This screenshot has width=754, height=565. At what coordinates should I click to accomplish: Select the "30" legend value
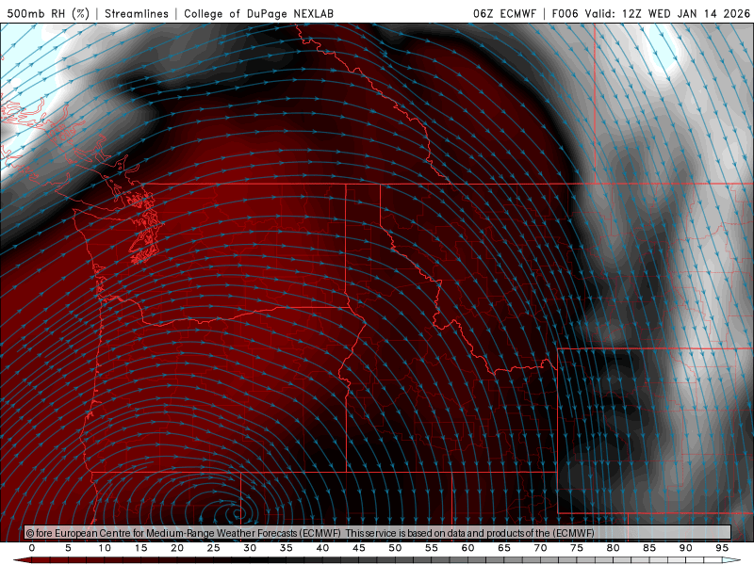coord(250,548)
